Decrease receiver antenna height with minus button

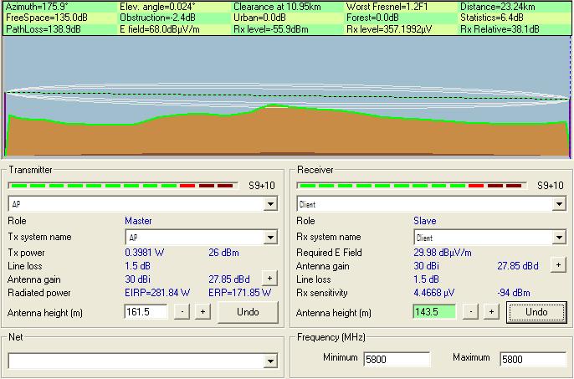471,312
